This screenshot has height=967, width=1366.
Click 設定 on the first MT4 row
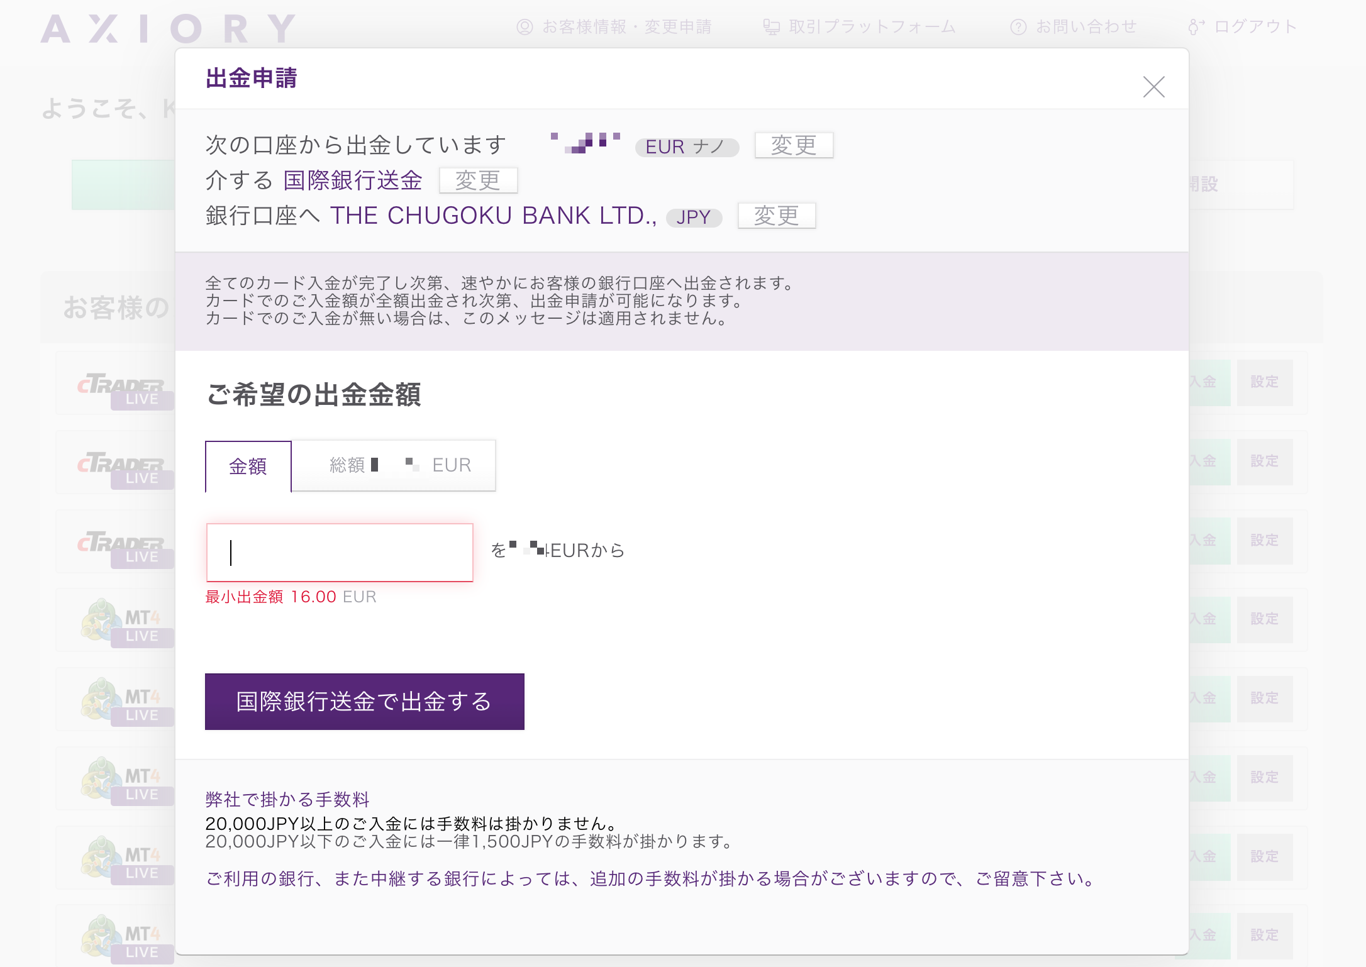tap(1265, 619)
